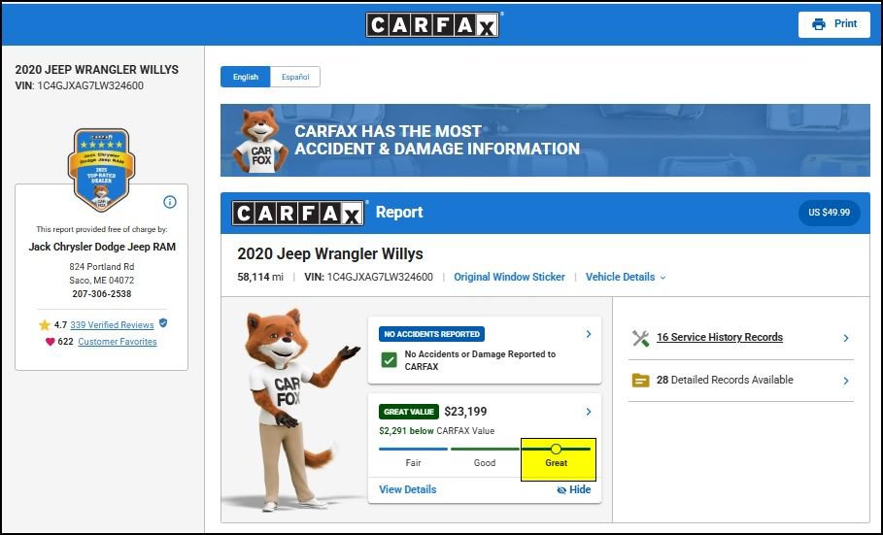The height and width of the screenshot is (535, 883).
Task: Click the GREAT VALUE green badge
Action: click(x=409, y=412)
